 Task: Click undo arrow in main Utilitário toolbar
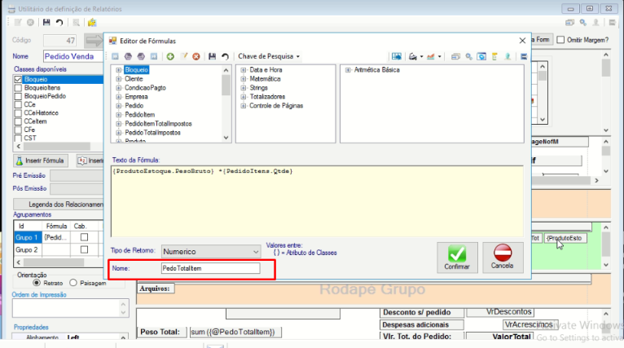tap(59, 23)
